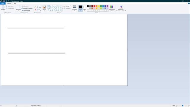Image resolution: width=190 pixels, height=107 pixels.
Task: Select the Text tool letter A
Action: click(40, 7)
